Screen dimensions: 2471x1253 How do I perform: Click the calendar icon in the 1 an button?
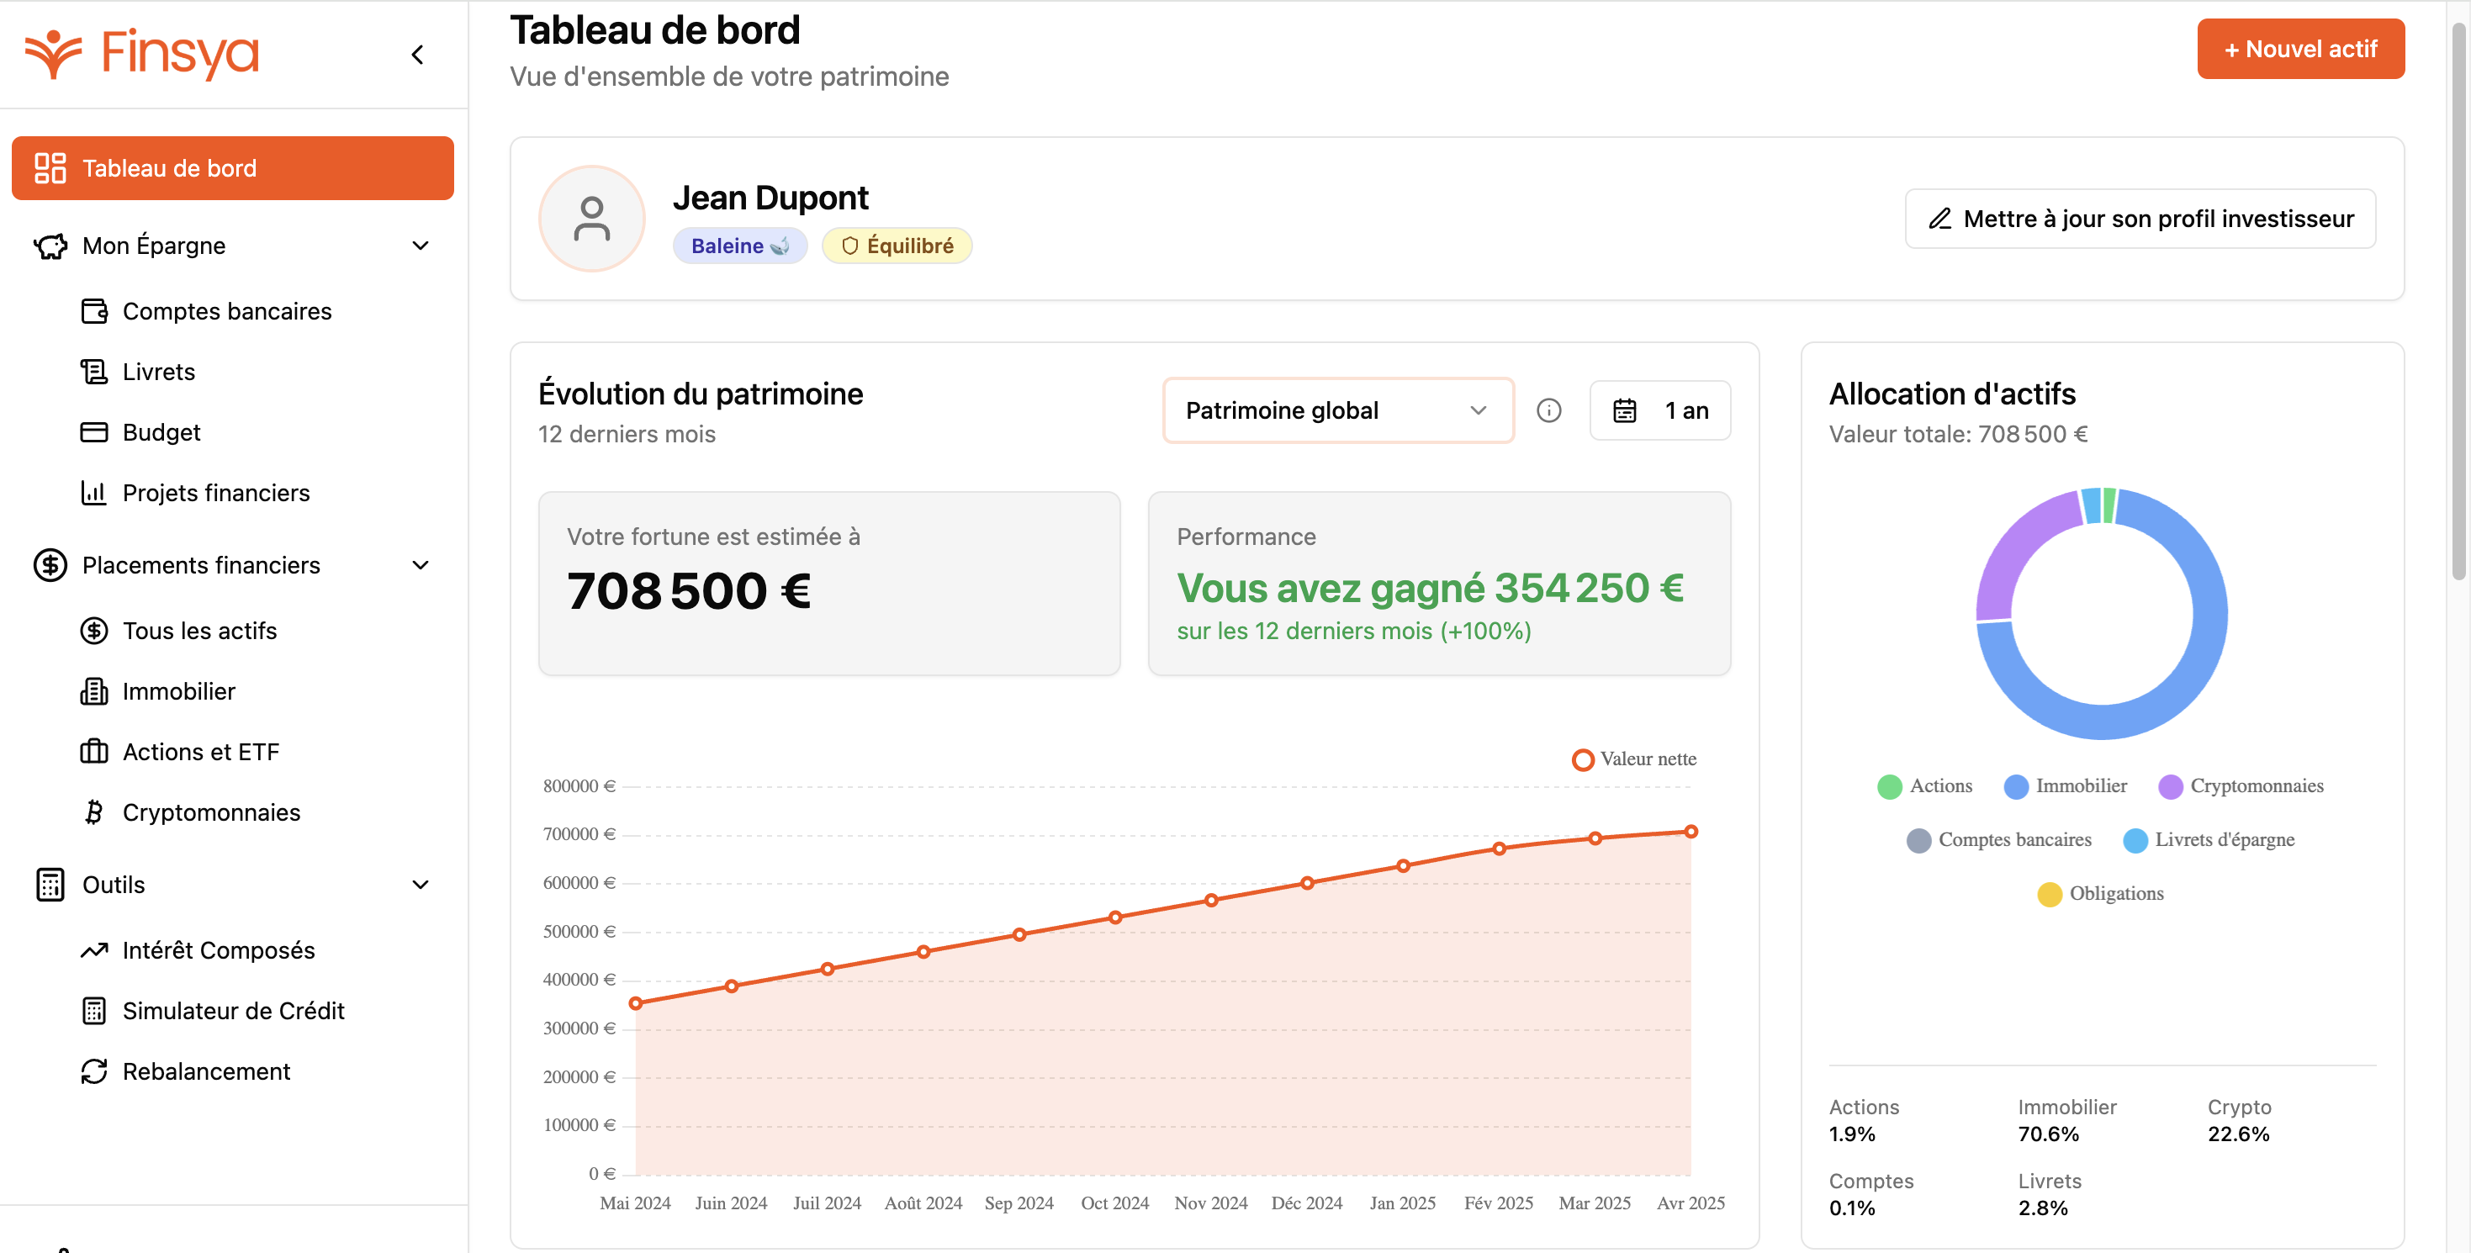point(1624,410)
